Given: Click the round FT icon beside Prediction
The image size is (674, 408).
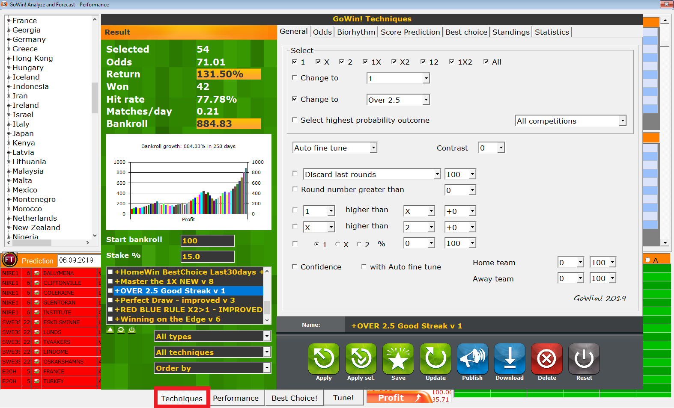Looking at the screenshot, I should [x=9, y=260].
